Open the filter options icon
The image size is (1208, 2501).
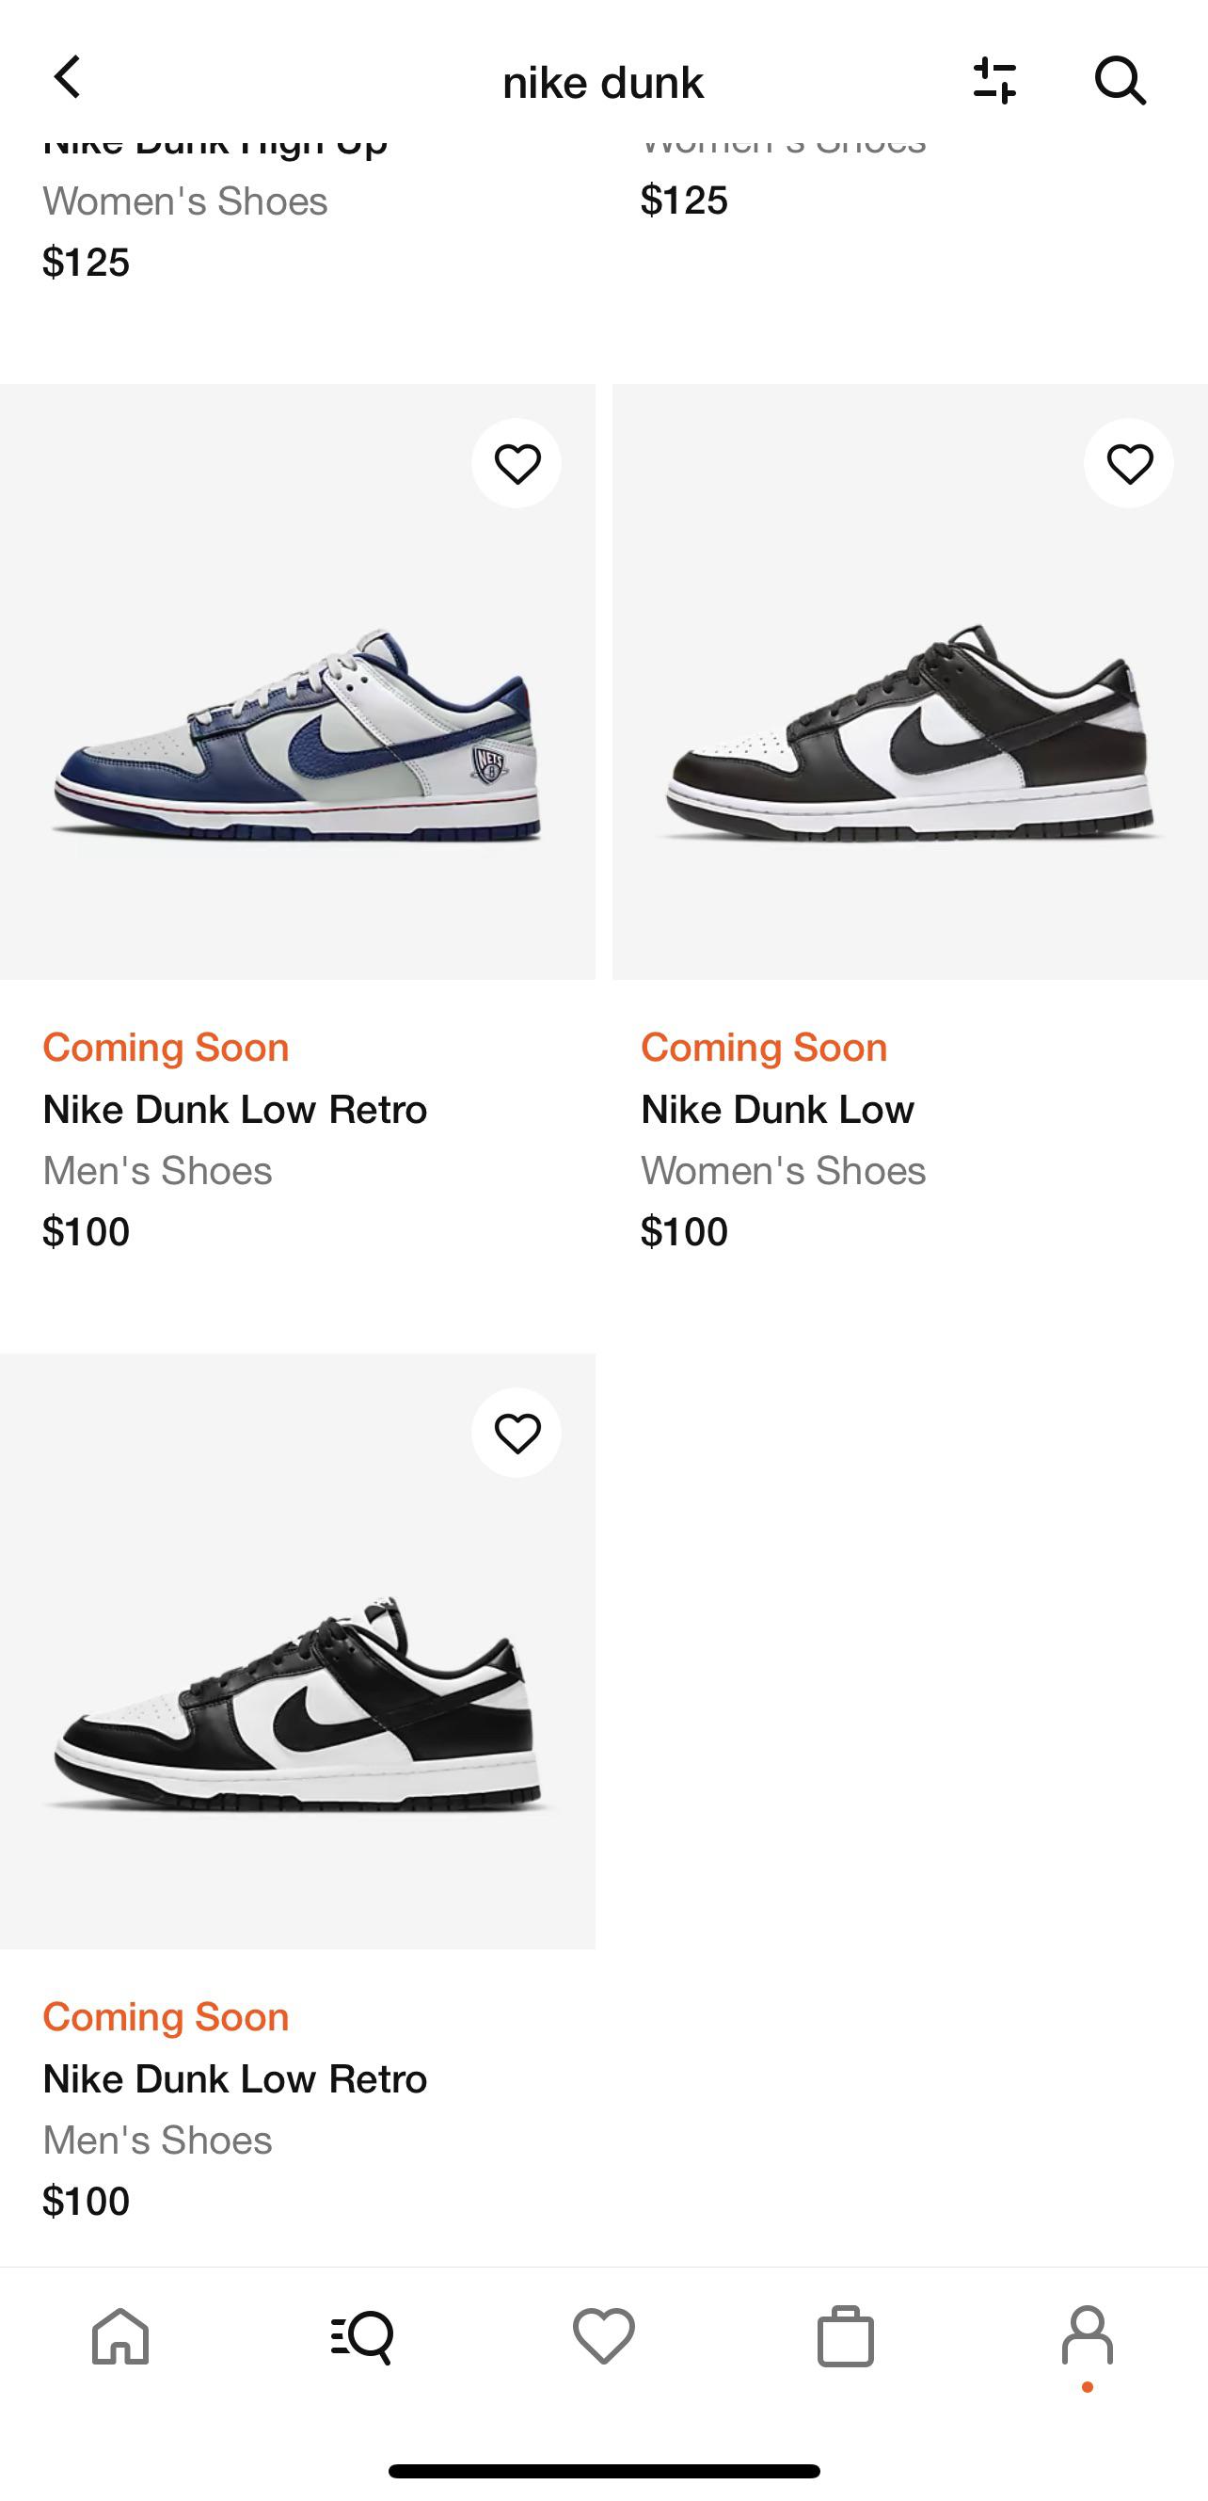pyautogui.click(x=995, y=82)
